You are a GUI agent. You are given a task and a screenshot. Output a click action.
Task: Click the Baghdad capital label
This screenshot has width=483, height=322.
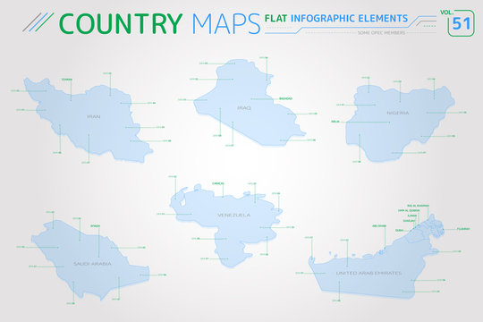point(285,98)
